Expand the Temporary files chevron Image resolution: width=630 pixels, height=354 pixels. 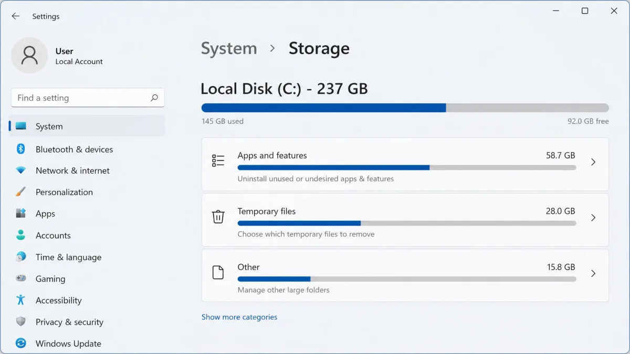tap(593, 218)
